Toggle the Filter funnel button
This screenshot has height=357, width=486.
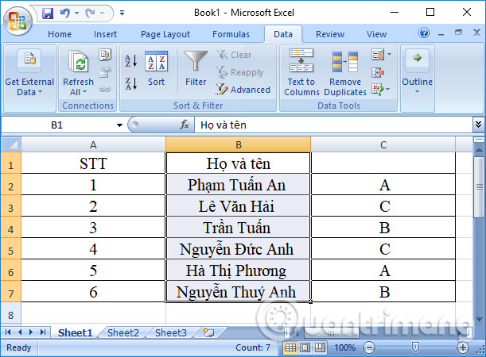pos(196,68)
